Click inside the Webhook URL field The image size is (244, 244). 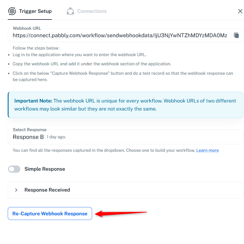click(x=120, y=36)
